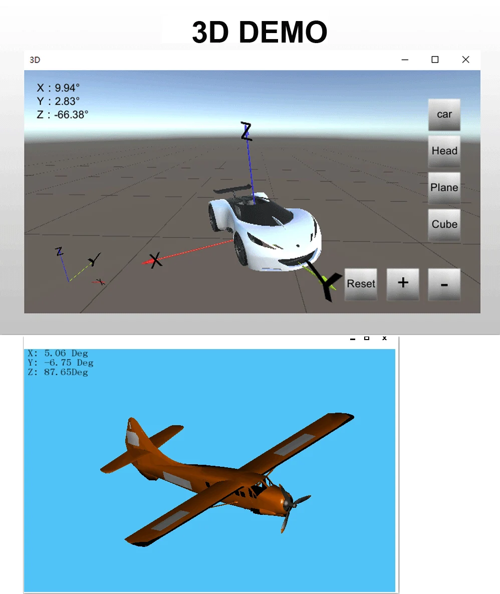Zoom out with the minus button
This screenshot has height=594, width=500.
(x=444, y=284)
